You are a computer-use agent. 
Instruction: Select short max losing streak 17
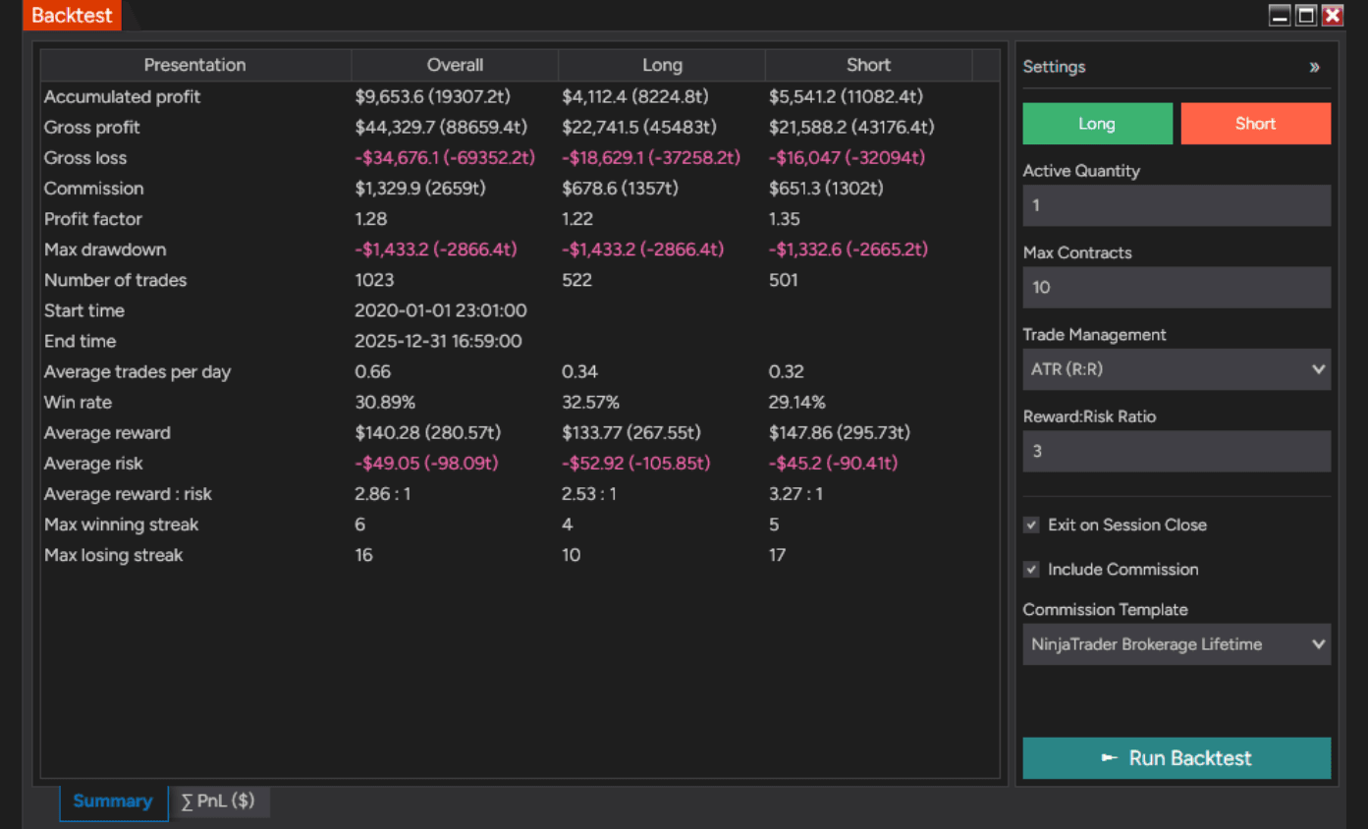click(x=777, y=555)
